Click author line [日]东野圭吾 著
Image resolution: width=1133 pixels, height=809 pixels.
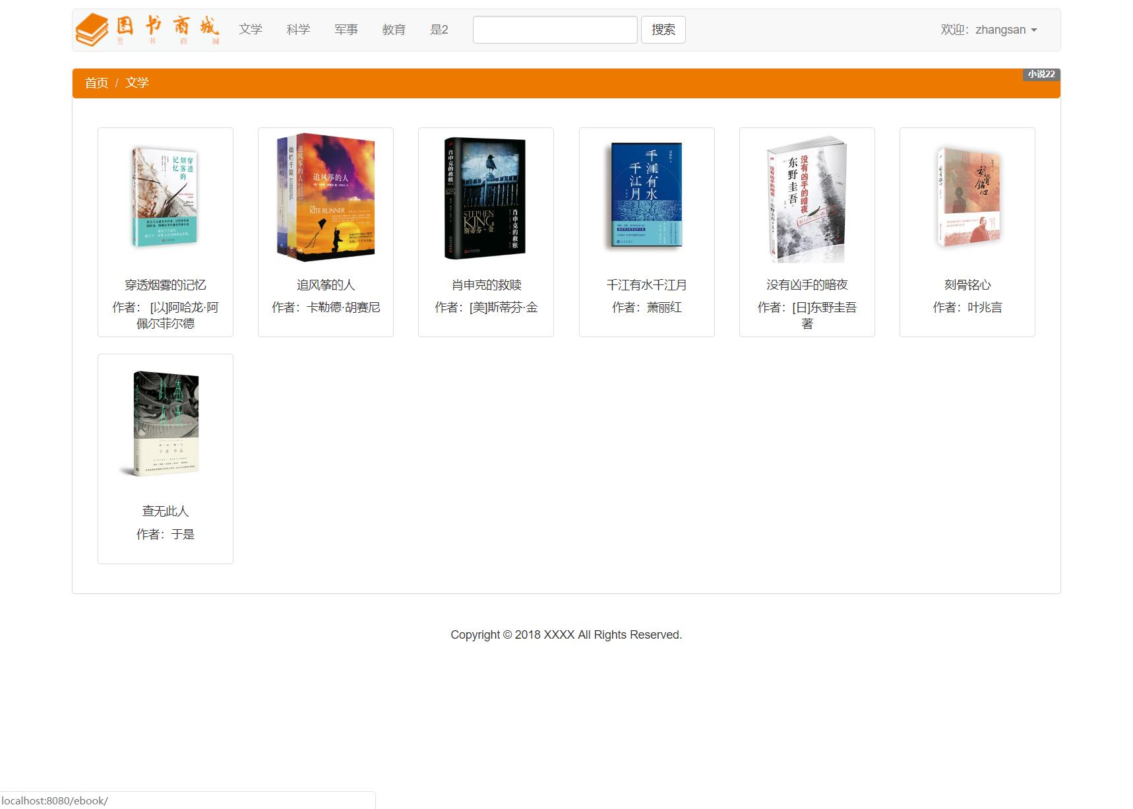click(807, 315)
